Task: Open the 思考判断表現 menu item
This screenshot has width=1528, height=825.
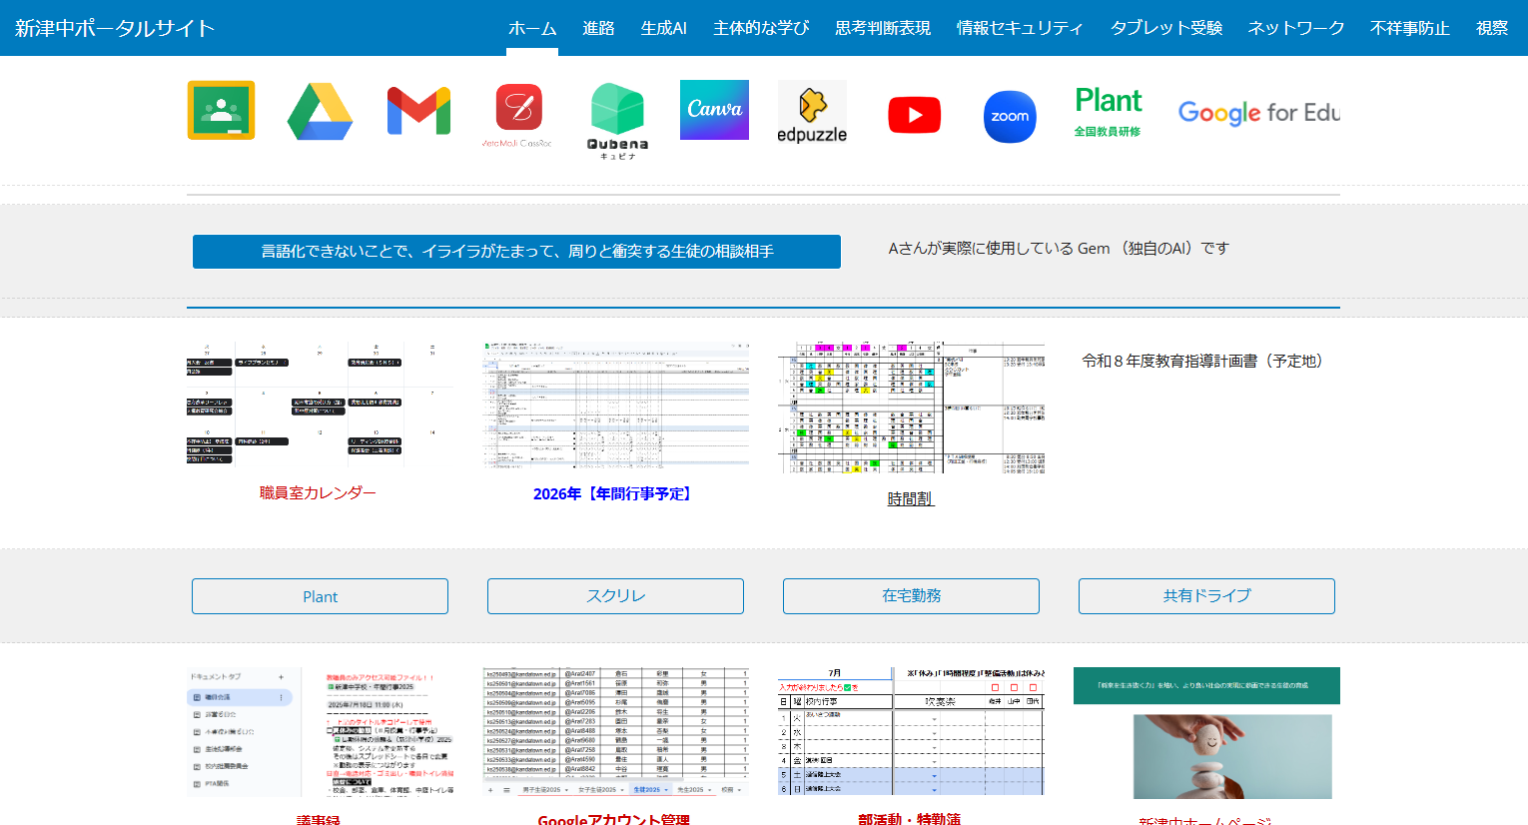Action: (x=883, y=28)
